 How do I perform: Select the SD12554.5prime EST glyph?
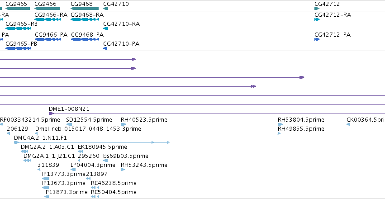[69, 124]
